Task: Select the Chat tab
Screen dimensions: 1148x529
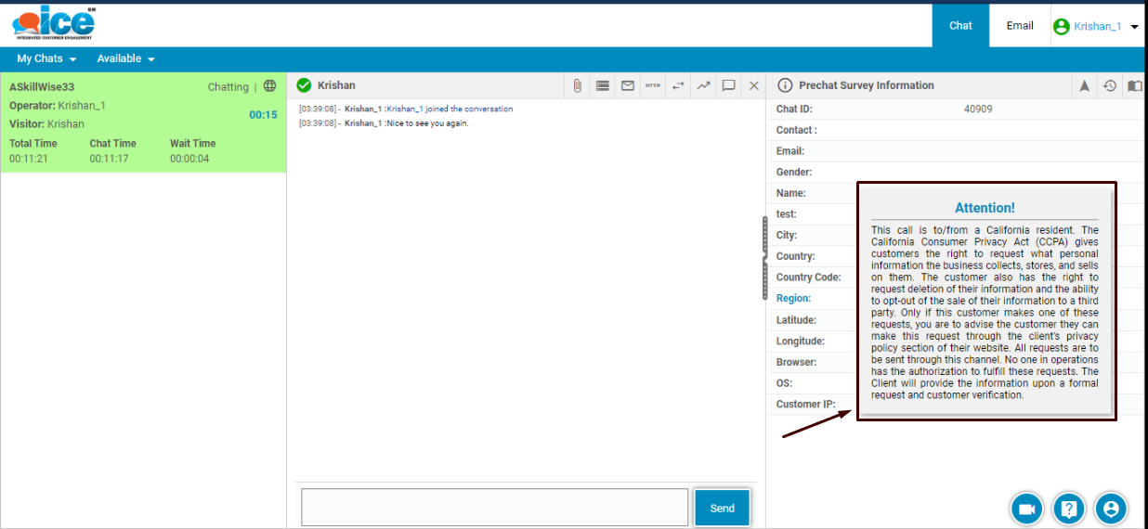Action: click(960, 26)
